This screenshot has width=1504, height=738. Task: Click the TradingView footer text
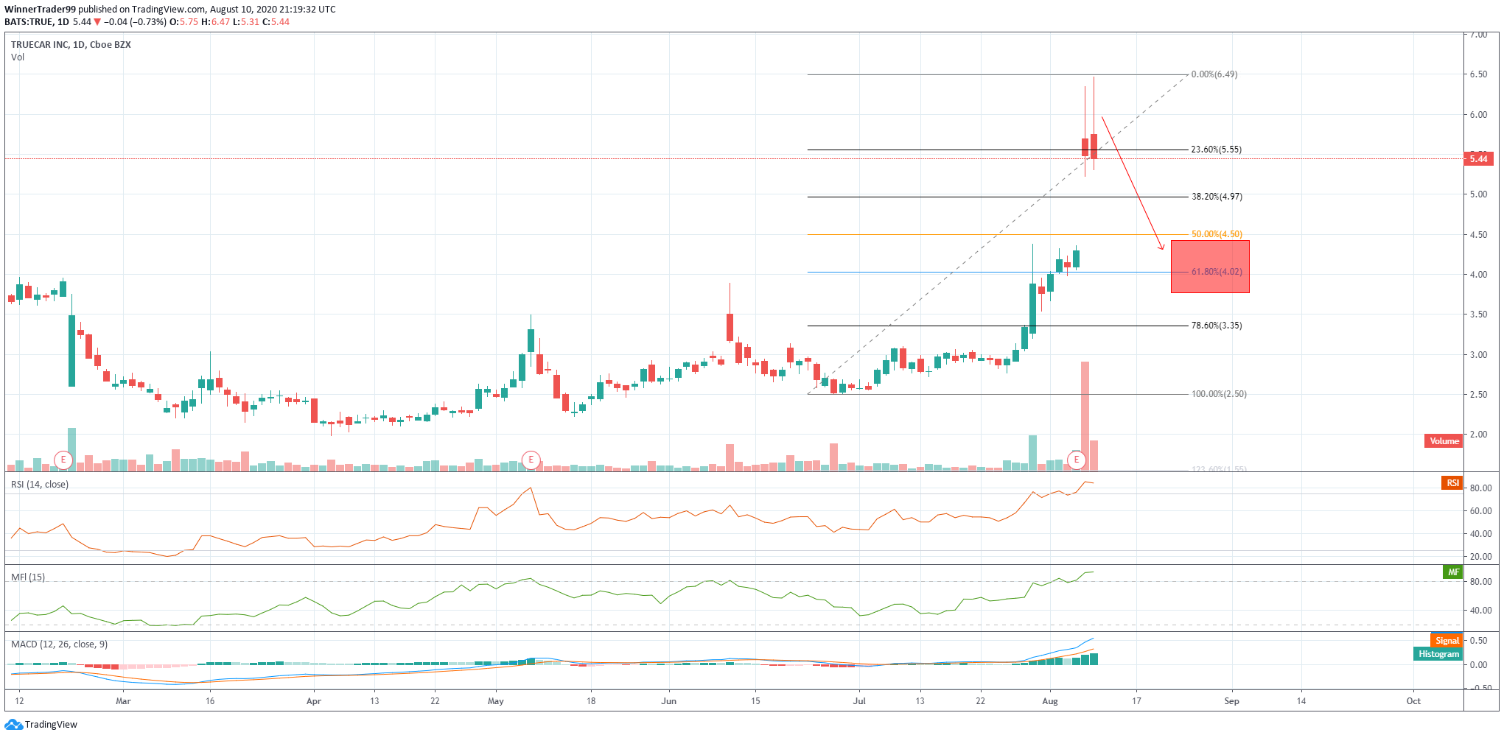pos(51,725)
